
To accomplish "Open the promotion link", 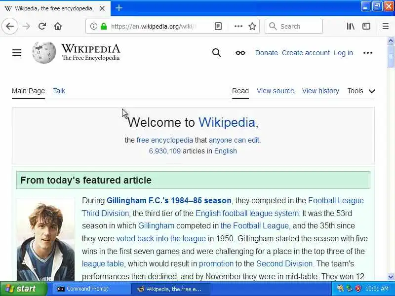I will 216,264.
